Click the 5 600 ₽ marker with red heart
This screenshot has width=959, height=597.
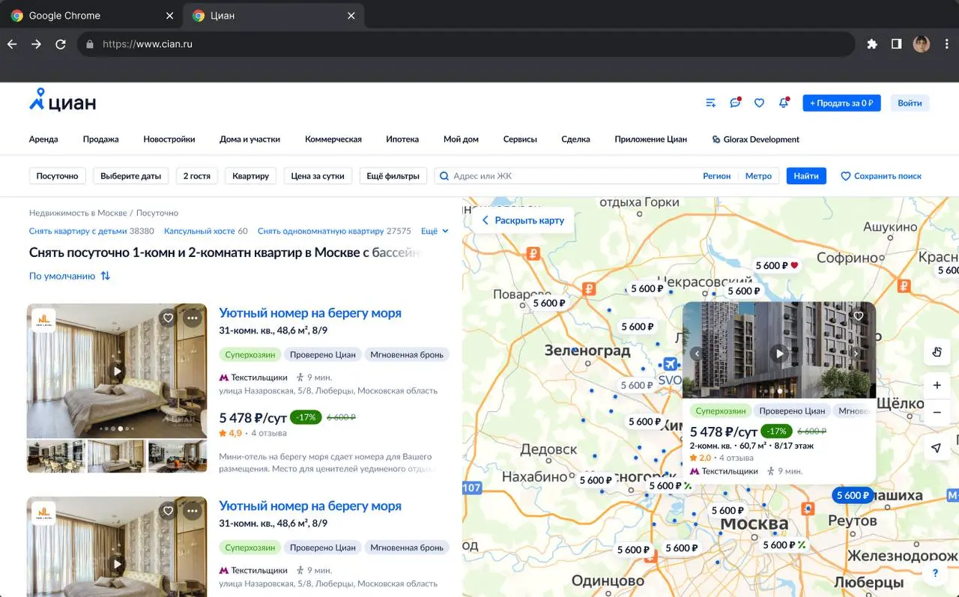pyautogui.click(x=776, y=265)
